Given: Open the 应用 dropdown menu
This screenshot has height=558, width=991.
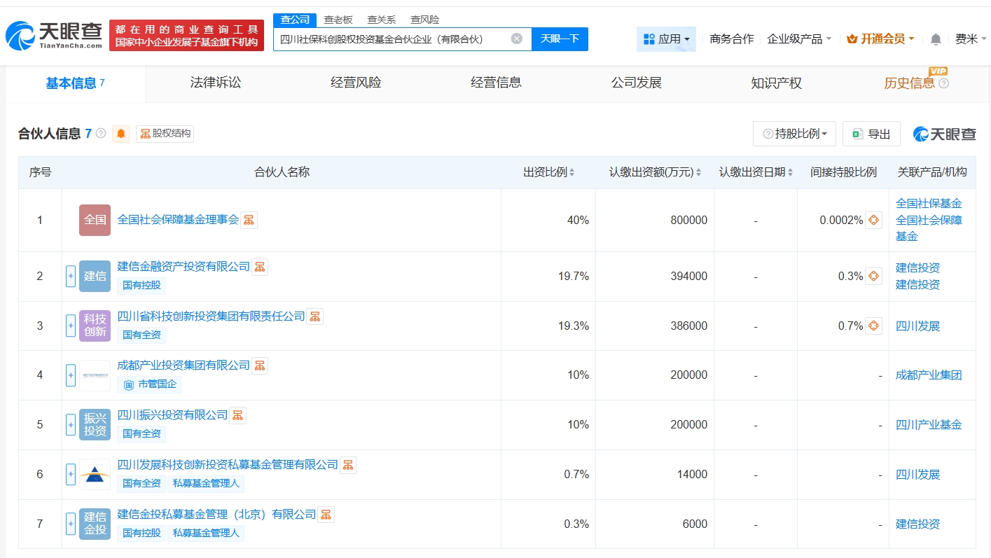Looking at the screenshot, I should [666, 39].
